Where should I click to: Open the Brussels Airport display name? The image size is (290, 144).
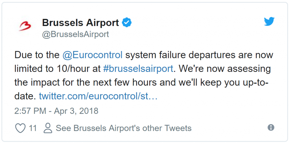[80, 22]
